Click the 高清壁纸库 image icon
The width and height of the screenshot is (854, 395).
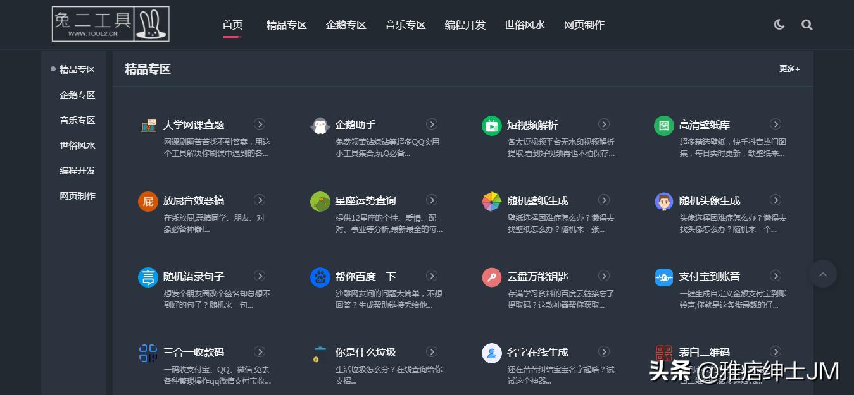[663, 125]
